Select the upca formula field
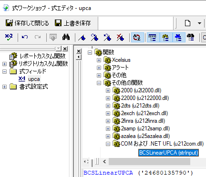The height and width of the screenshot is (177, 206). [34, 79]
